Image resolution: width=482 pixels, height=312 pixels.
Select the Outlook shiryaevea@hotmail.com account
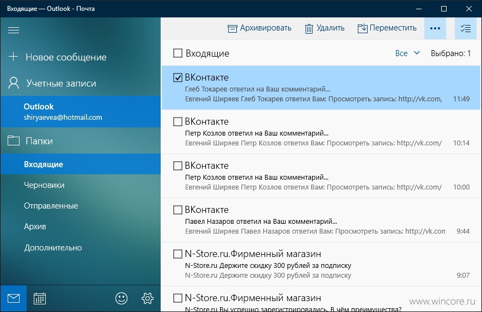point(81,112)
